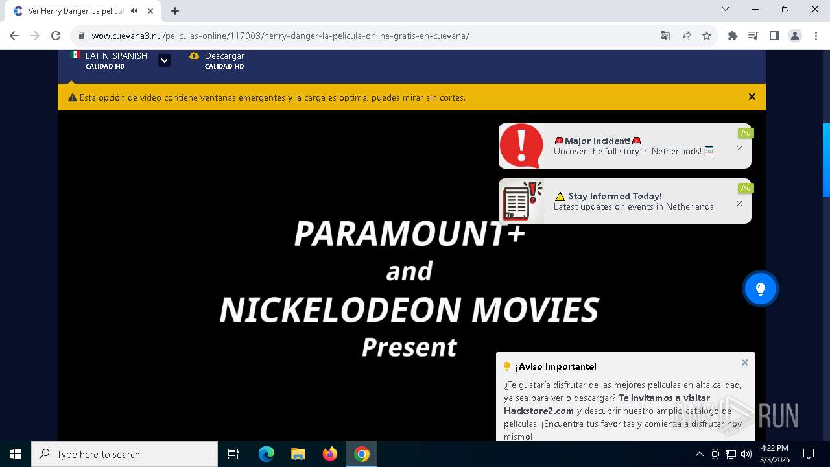Click the taskbar search box
Image resolution: width=830 pixels, height=467 pixels.
pos(124,454)
